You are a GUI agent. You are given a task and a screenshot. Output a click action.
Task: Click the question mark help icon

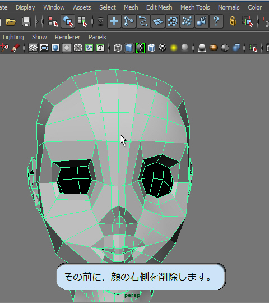point(216,21)
